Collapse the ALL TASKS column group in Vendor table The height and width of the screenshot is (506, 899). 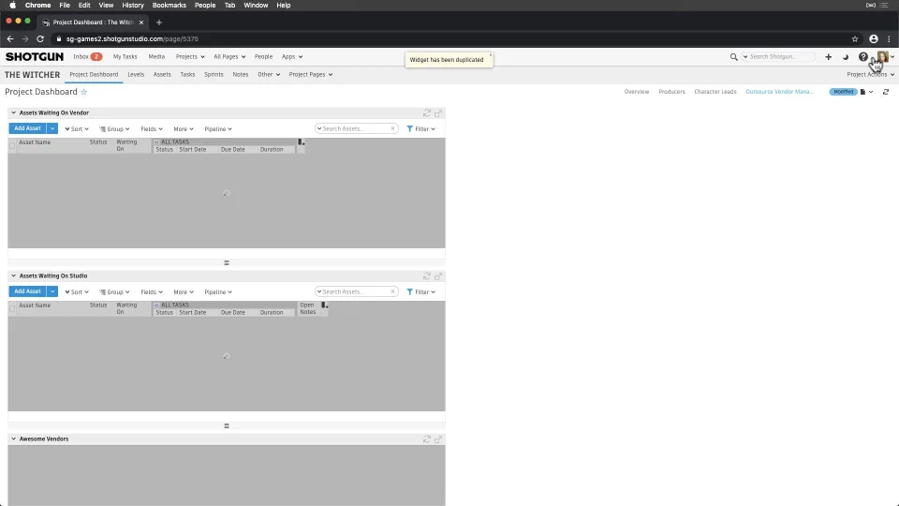point(156,142)
